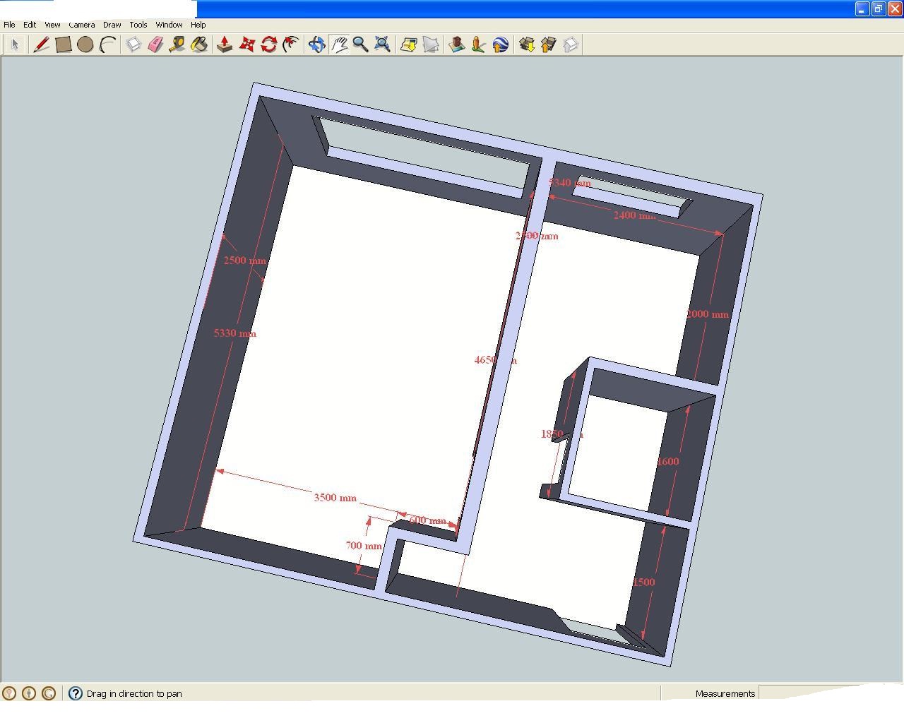Click the 3500 mm dimension label
Viewport: 904px width, 723px height.
coord(335,498)
